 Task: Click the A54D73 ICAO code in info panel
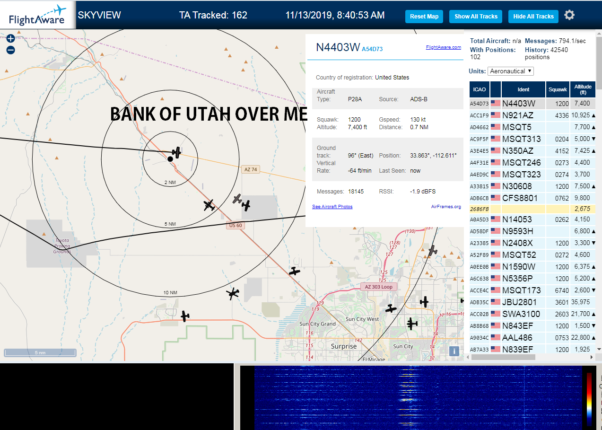372,49
